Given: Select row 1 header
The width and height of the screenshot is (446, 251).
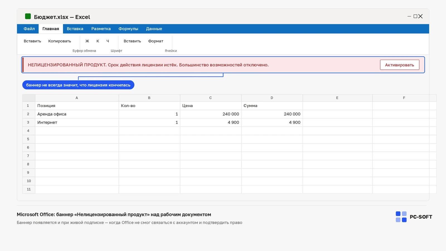Looking at the screenshot, I should coord(29,106).
